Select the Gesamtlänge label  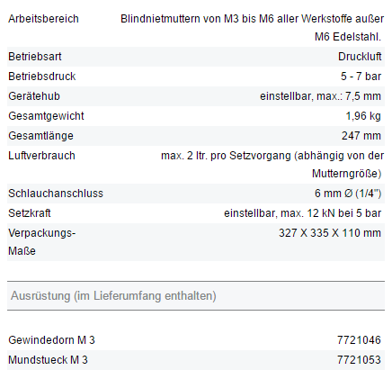(x=40, y=136)
